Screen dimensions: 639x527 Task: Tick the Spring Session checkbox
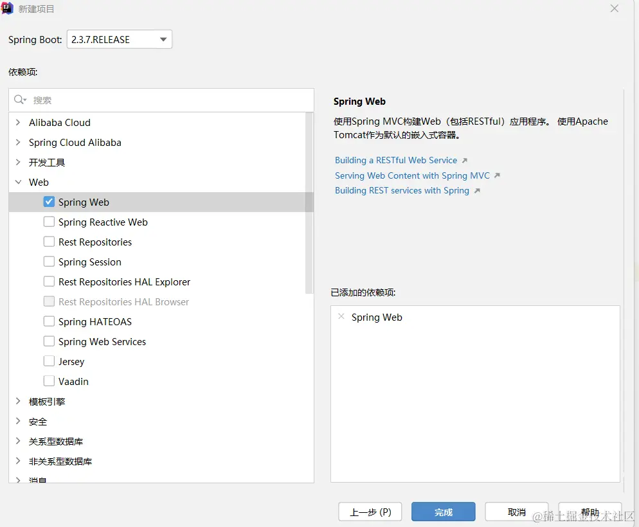pos(49,262)
